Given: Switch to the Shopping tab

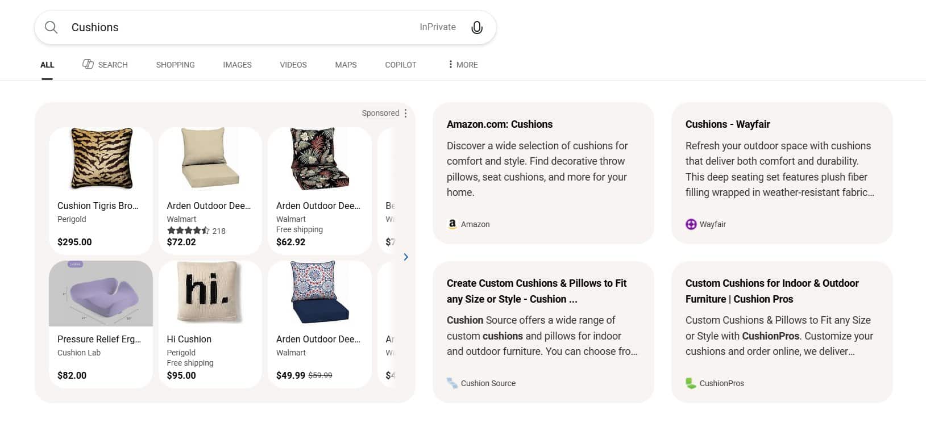Looking at the screenshot, I should (175, 65).
